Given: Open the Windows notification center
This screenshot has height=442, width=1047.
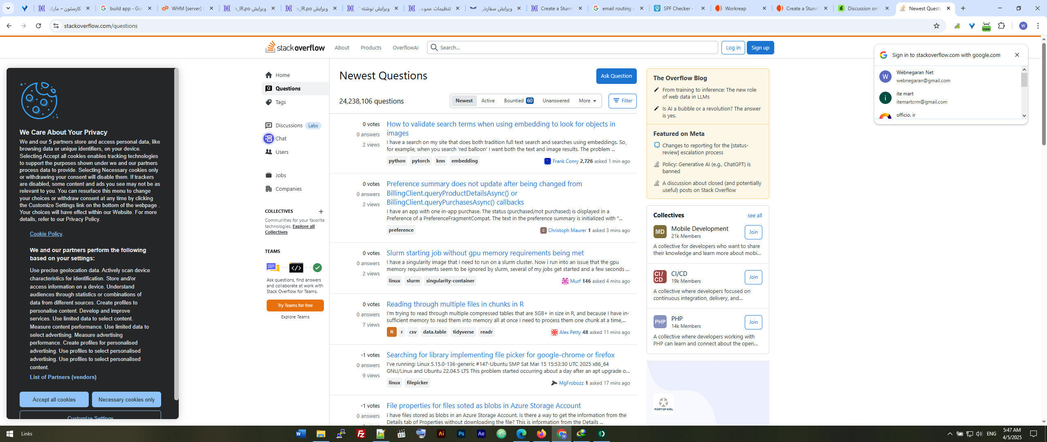Looking at the screenshot, I should tap(1034, 434).
